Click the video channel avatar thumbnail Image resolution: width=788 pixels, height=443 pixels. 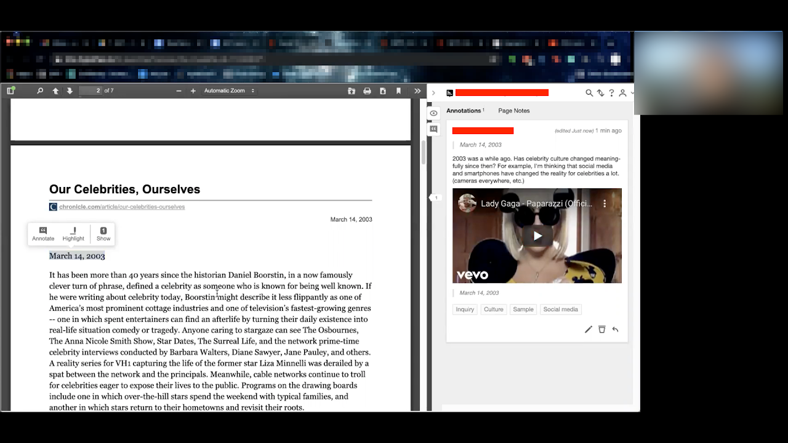pyautogui.click(x=467, y=204)
